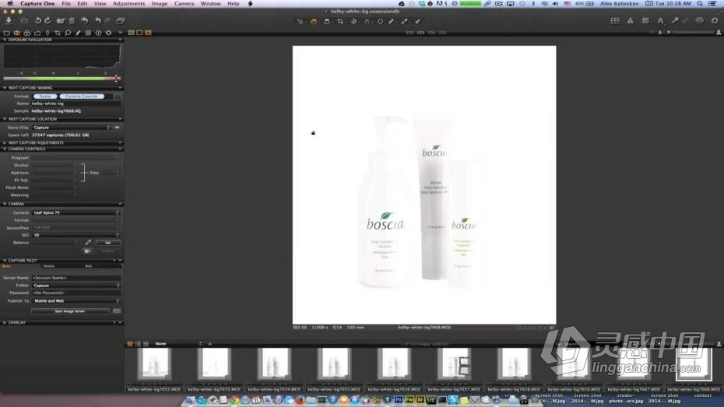Expand the Overlay panel
The height and width of the screenshot is (407, 724).
pos(5,322)
